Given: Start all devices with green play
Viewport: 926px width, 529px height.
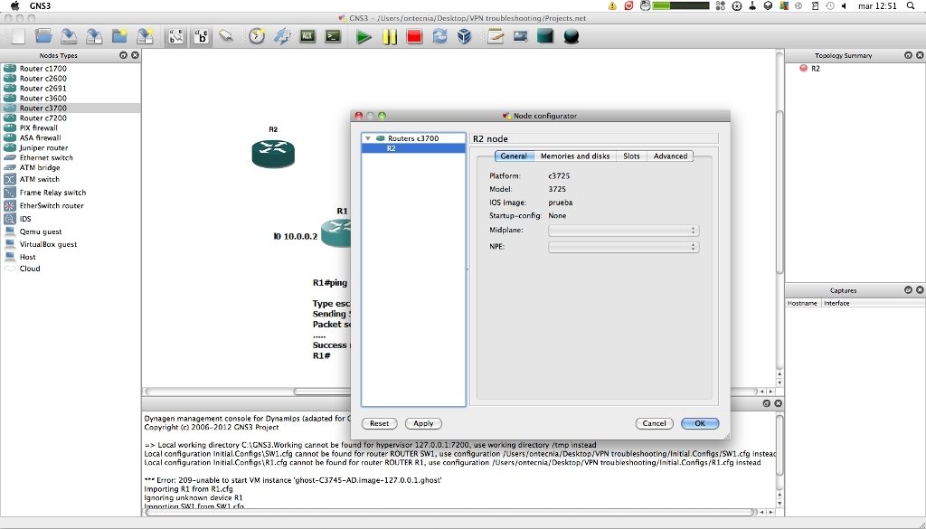Looking at the screenshot, I should (364, 37).
